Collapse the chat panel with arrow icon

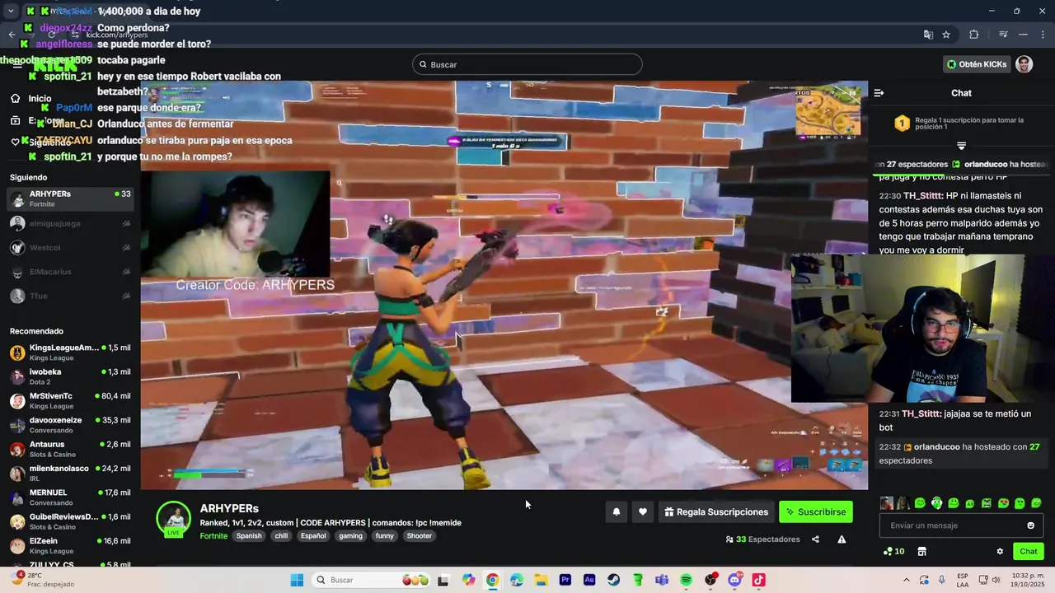point(879,93)
